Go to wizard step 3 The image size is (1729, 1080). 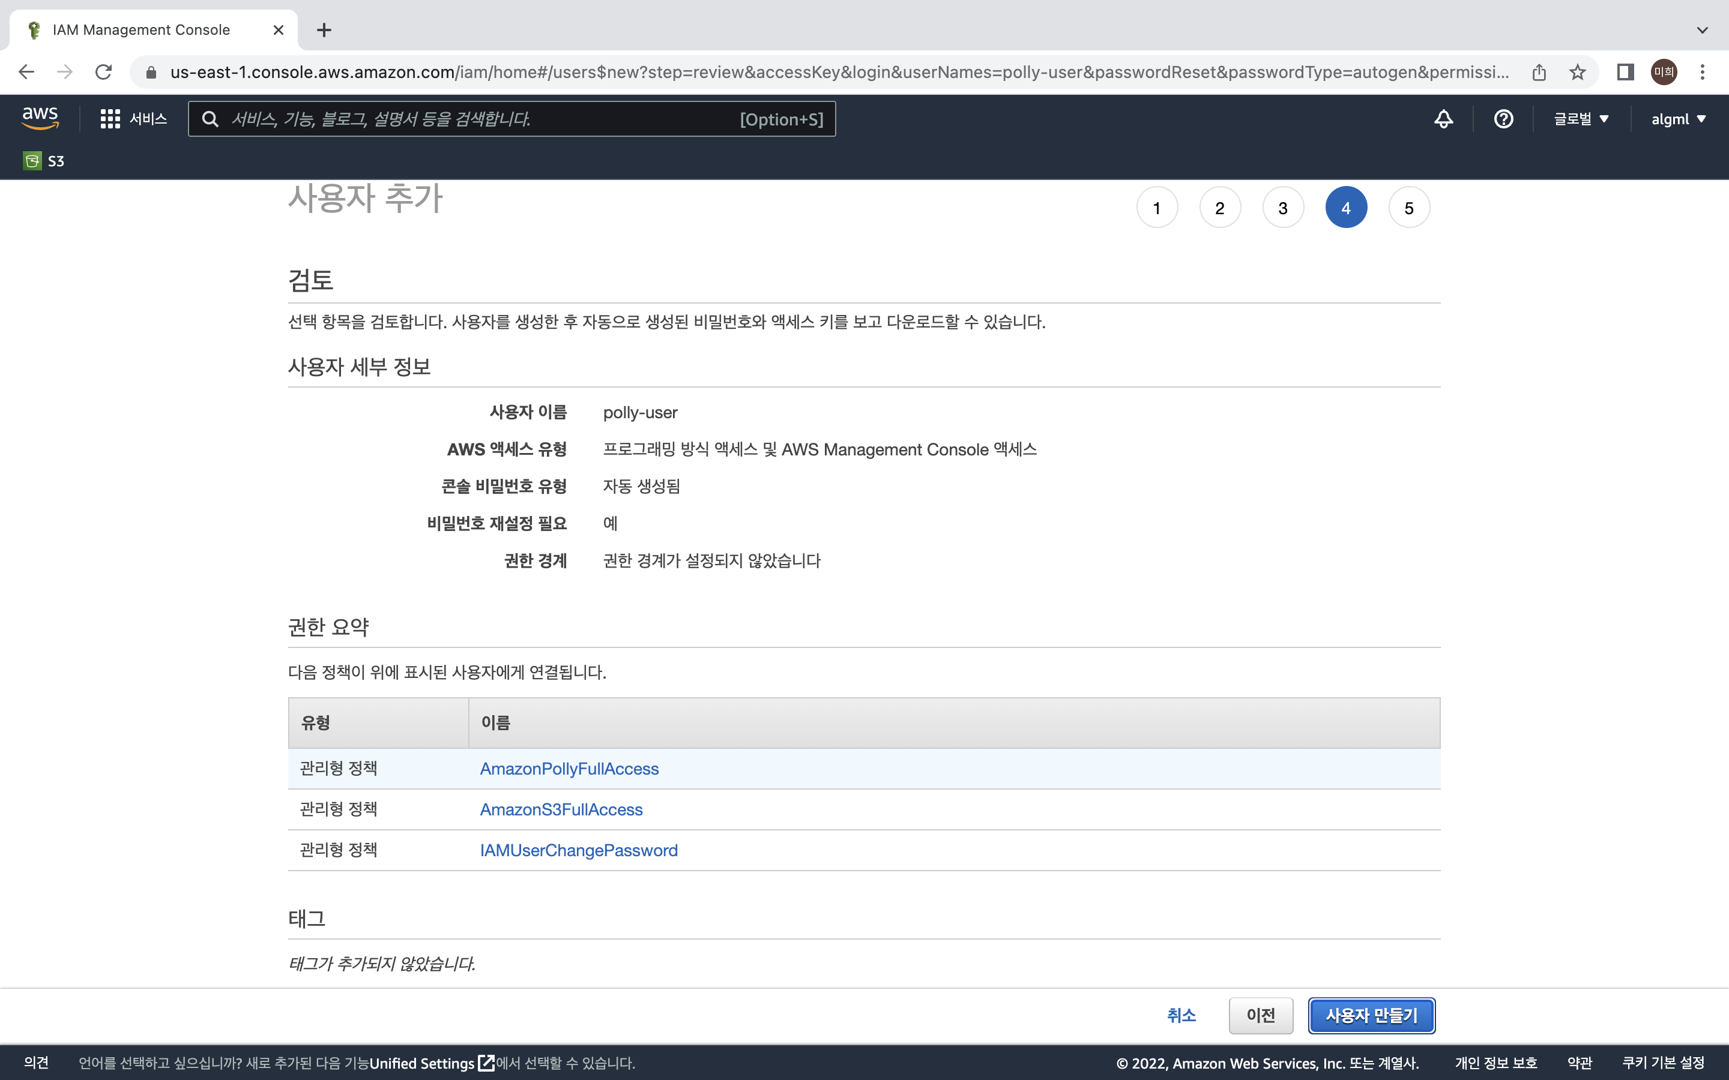point(1283,208)
